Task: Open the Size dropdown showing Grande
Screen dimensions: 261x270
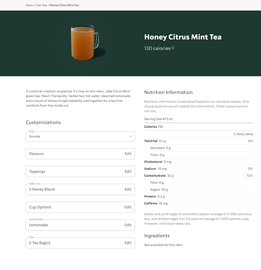Action: point(80,137)
